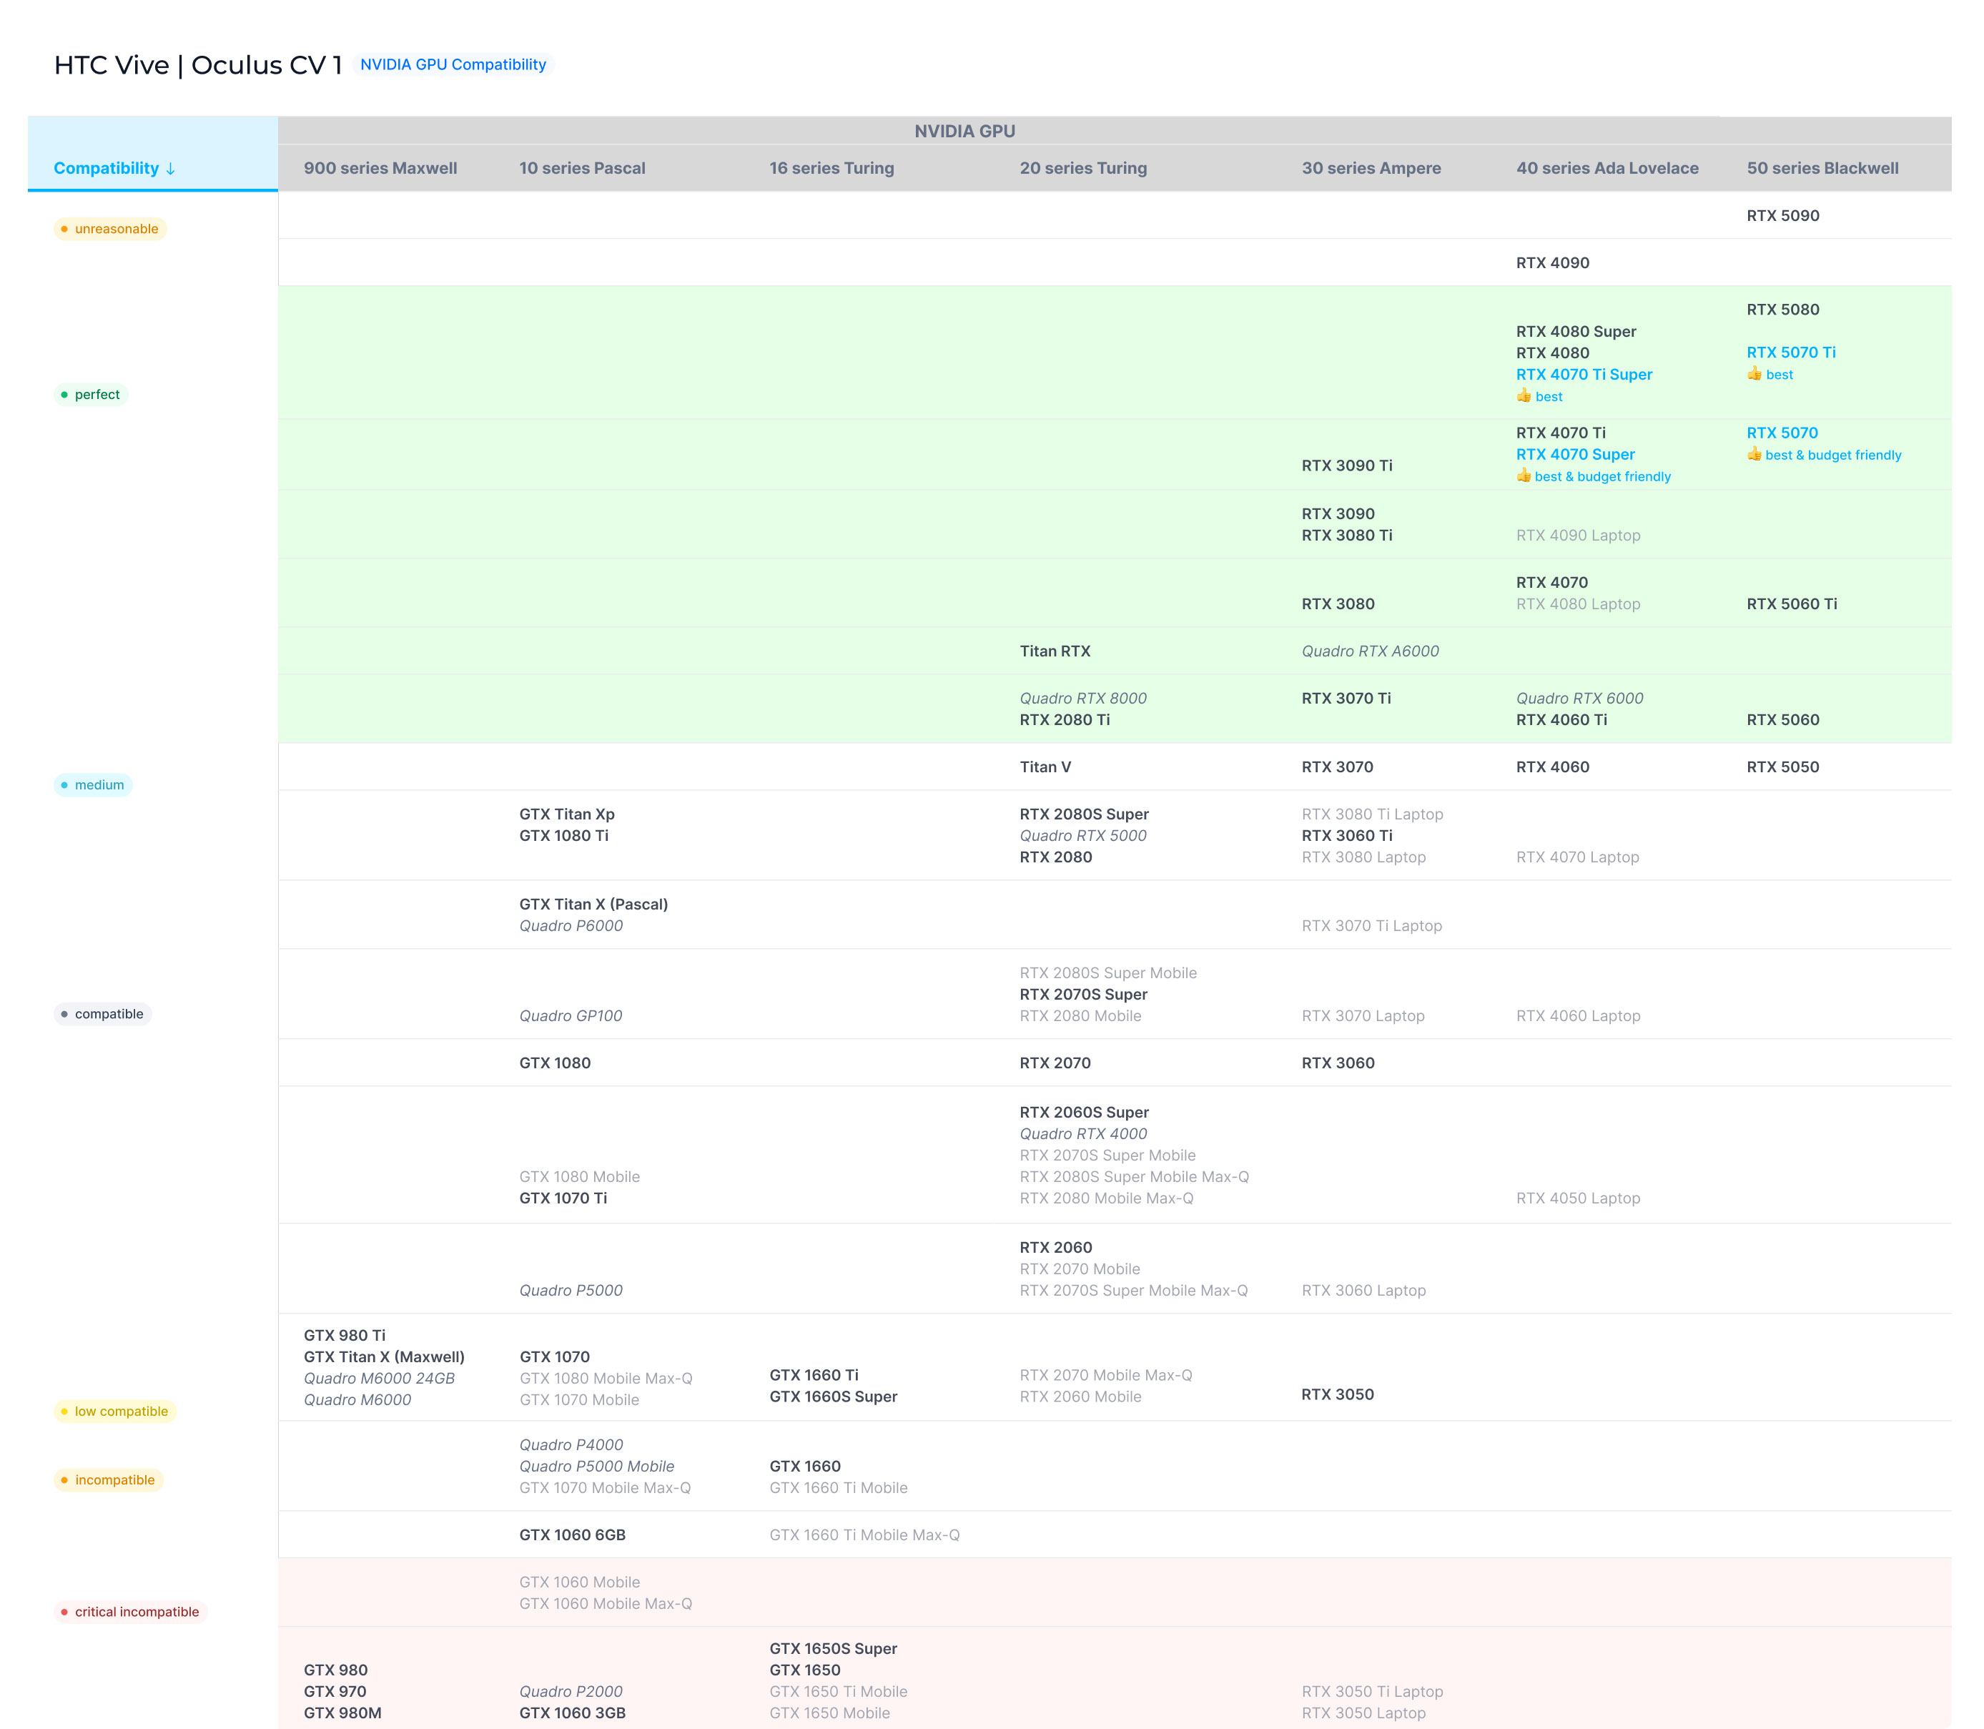
Task: Select the Quadro P2000 entry
Action: click(x=570, y=1691)
